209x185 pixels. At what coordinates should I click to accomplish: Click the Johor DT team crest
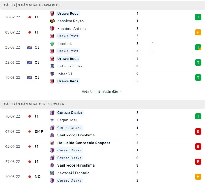click(x=52, y=74)
